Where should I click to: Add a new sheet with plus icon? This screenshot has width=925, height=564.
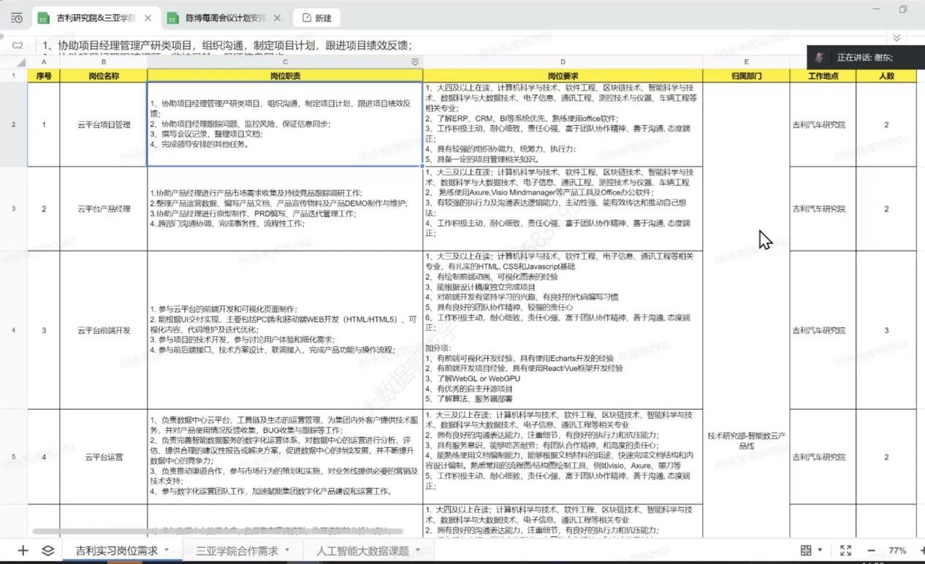[x=23, y=550]
